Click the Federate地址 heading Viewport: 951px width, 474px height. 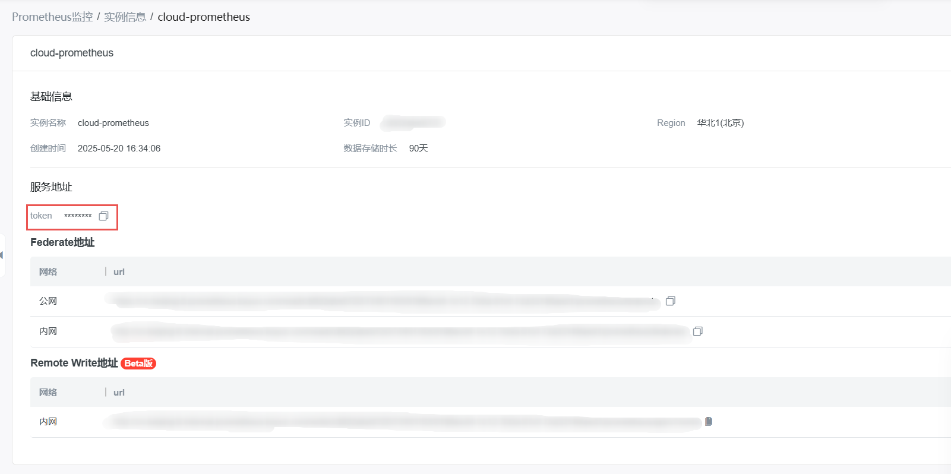pos(62,242)
